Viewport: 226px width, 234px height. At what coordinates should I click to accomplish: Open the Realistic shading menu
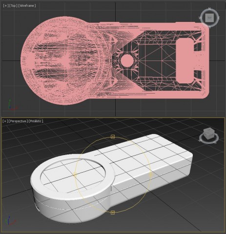[36, 121]
